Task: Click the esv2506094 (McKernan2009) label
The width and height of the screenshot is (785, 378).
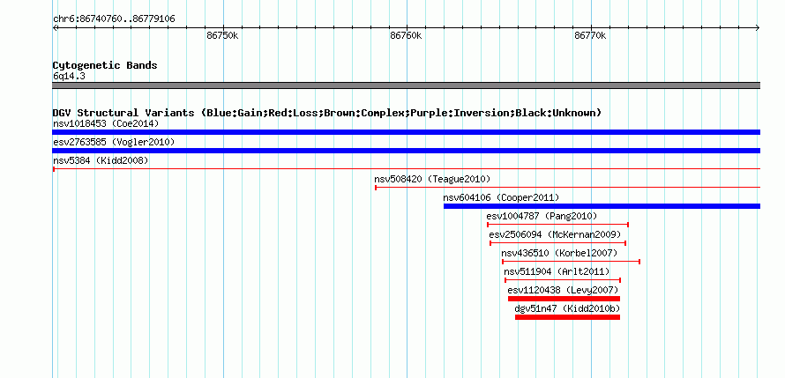Action: pyautogui.click(x=555, y=234)
